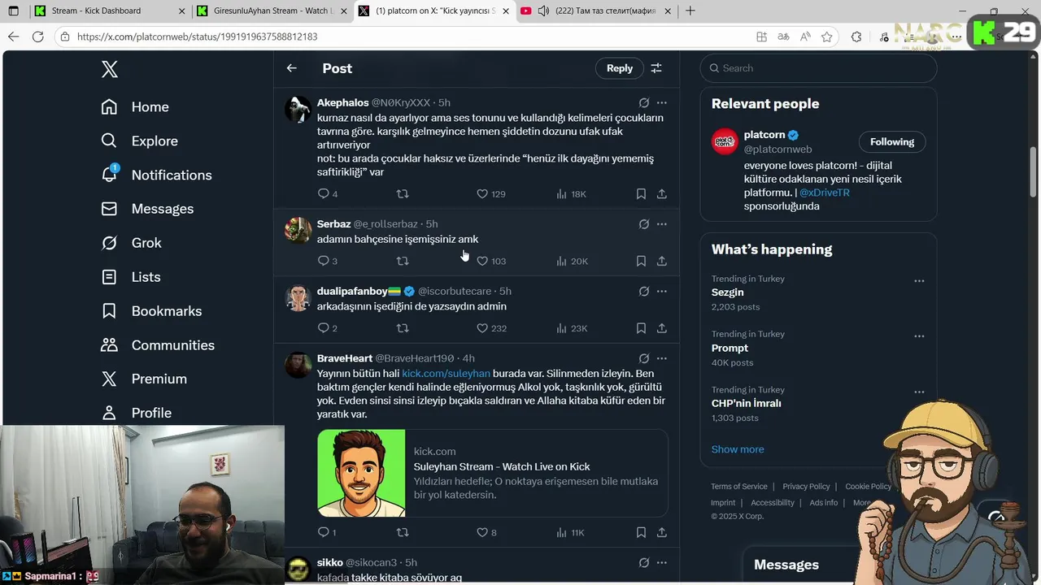Open the @xDriveTR mention link
The width and height of the screenshot is (1041, 585).
click(x=825, y=193)
